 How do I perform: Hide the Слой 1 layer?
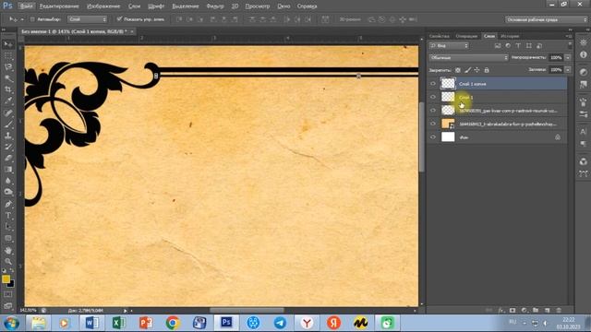[433, 97]
